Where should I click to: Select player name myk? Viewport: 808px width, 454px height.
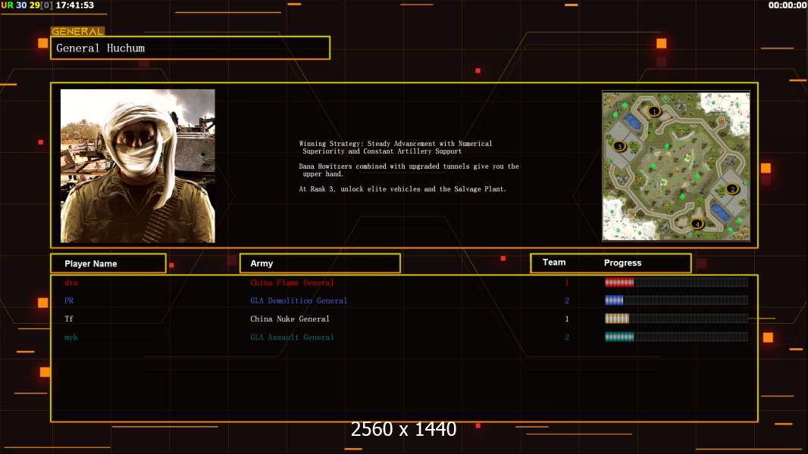click(71, 337)
